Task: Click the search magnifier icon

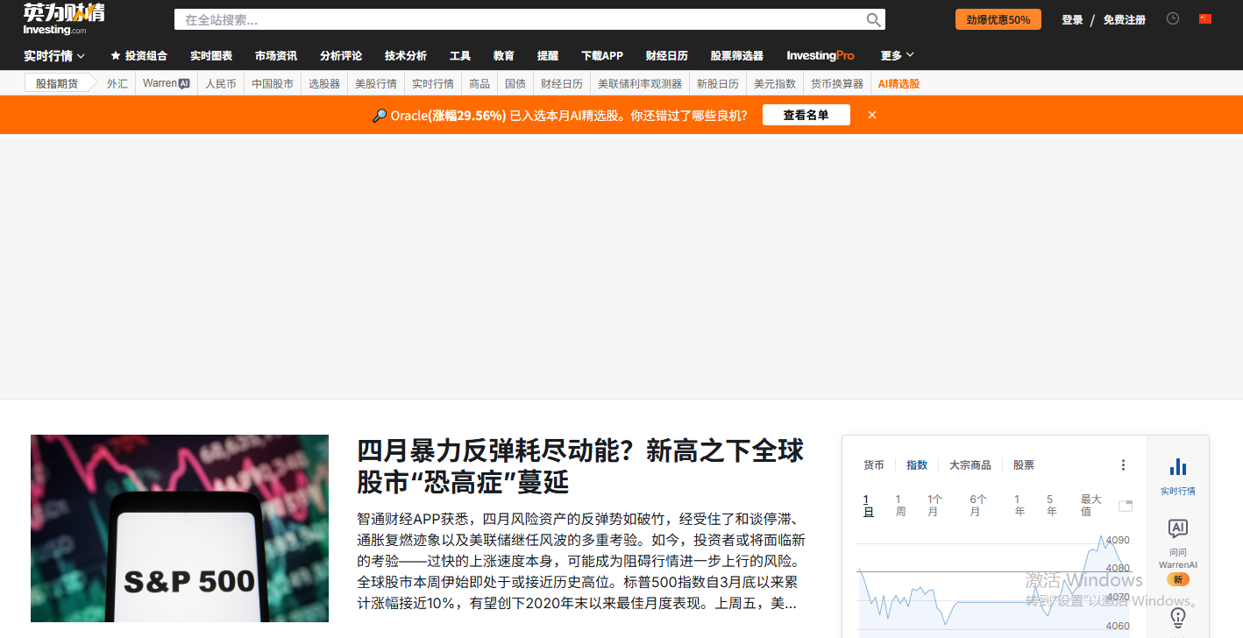Action: tap(873, 19)
